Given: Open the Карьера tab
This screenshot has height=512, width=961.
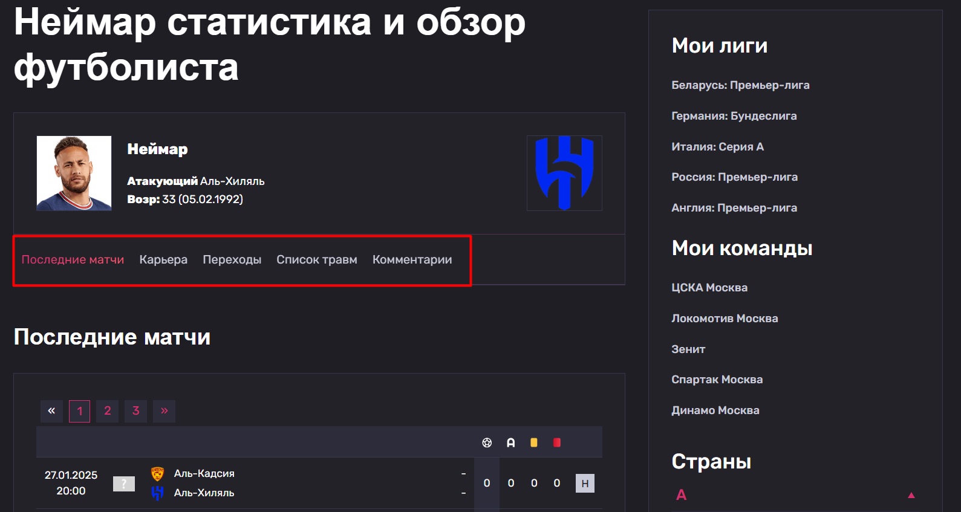Looking at the screenshot, I should (x=163, y=259).
